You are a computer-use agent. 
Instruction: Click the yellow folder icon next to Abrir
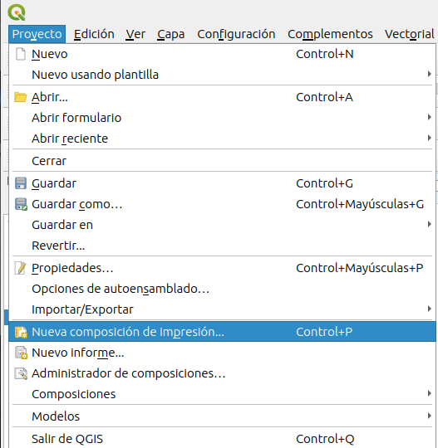coord(21,97)
